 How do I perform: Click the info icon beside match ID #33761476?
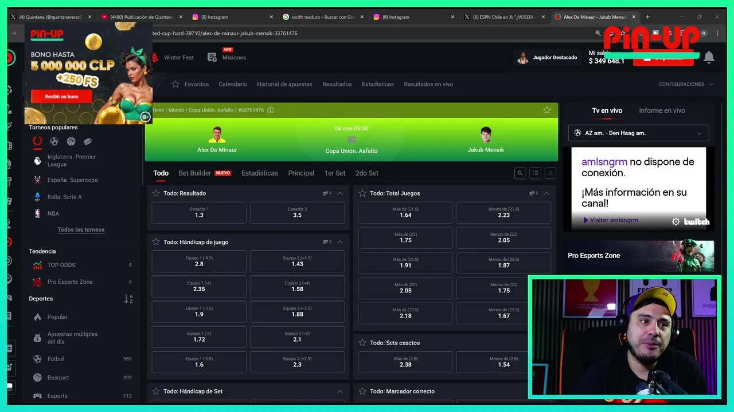click(x=271, y=110)
